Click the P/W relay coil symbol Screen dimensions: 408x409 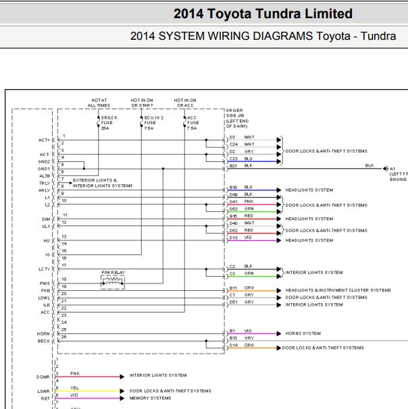click(113, 283)
